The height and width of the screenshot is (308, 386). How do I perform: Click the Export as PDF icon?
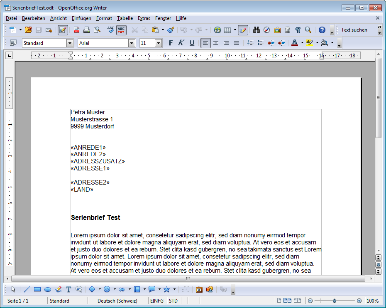pos(77,30)
